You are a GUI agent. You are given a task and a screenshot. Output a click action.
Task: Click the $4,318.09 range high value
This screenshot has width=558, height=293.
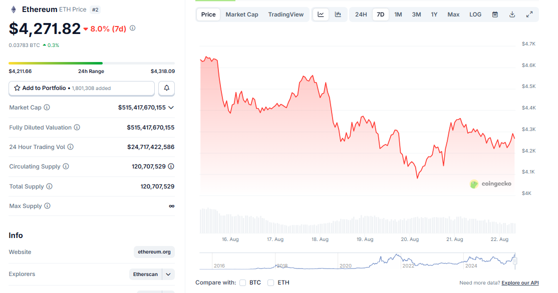[163, 71]
